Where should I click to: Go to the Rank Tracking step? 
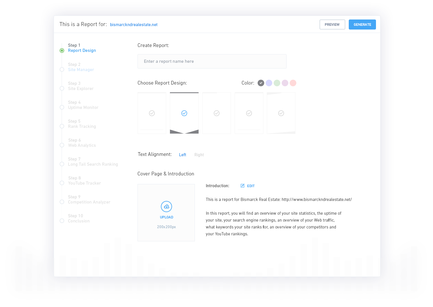click(x=82, y=126)
